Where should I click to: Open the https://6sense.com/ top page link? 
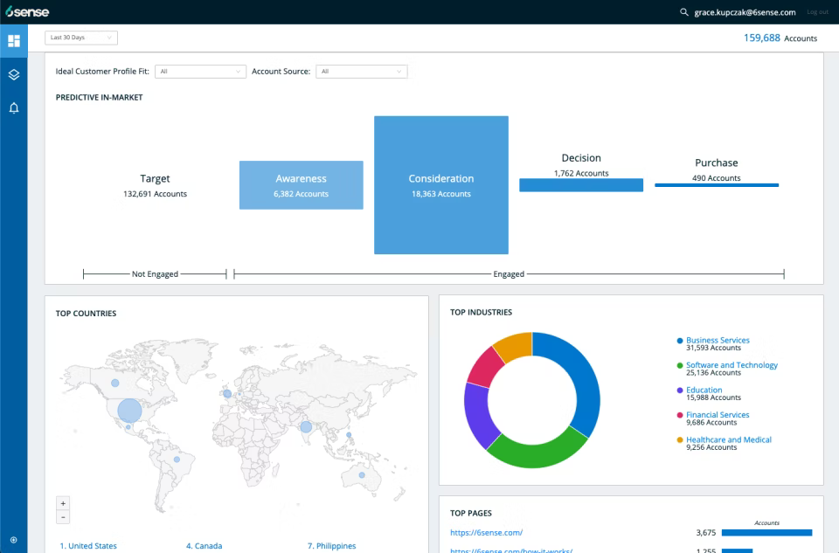487,532
